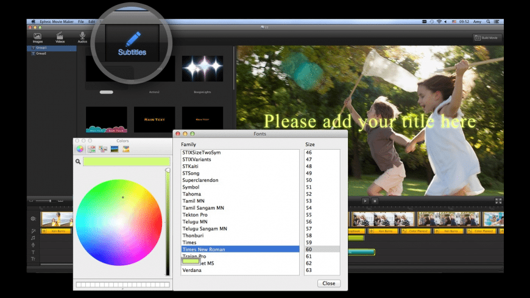Open the Notification Center list icon

coord(496,22)
